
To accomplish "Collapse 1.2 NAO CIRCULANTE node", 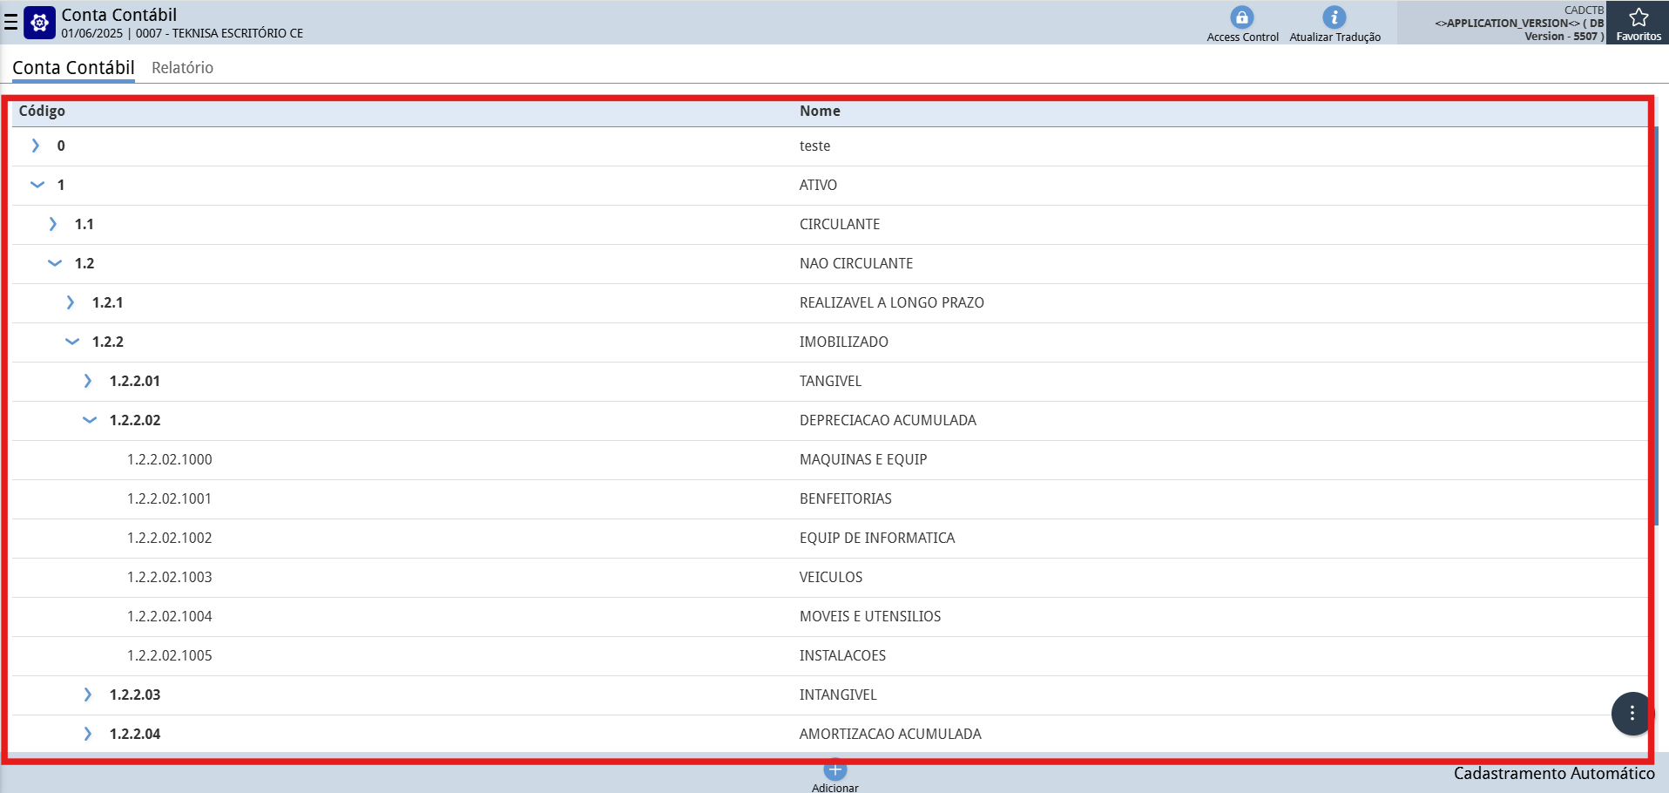I will pyautogui.click(x=54, y=263).
